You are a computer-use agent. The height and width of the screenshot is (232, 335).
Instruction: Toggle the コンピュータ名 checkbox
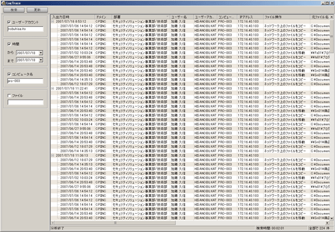click(8, 74)
